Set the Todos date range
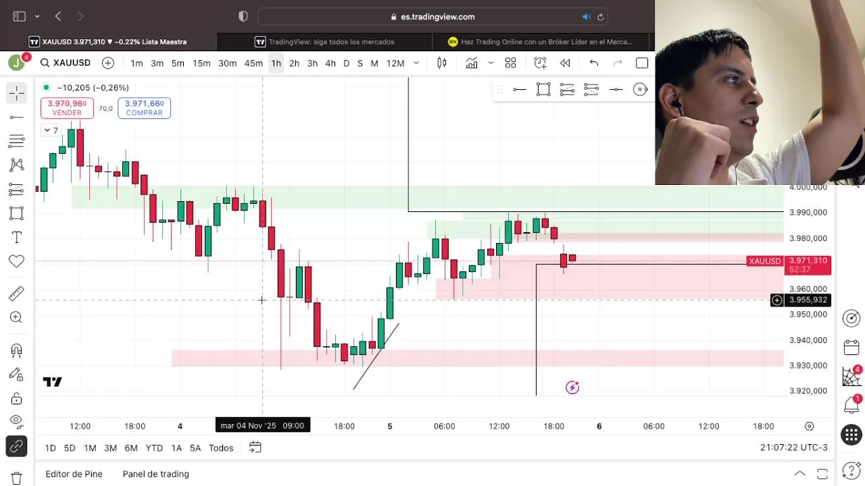 click(221, 448)
